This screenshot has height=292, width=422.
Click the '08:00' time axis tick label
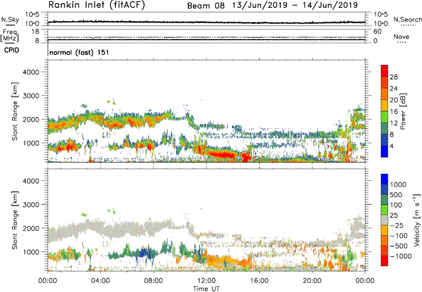point(154,281)
